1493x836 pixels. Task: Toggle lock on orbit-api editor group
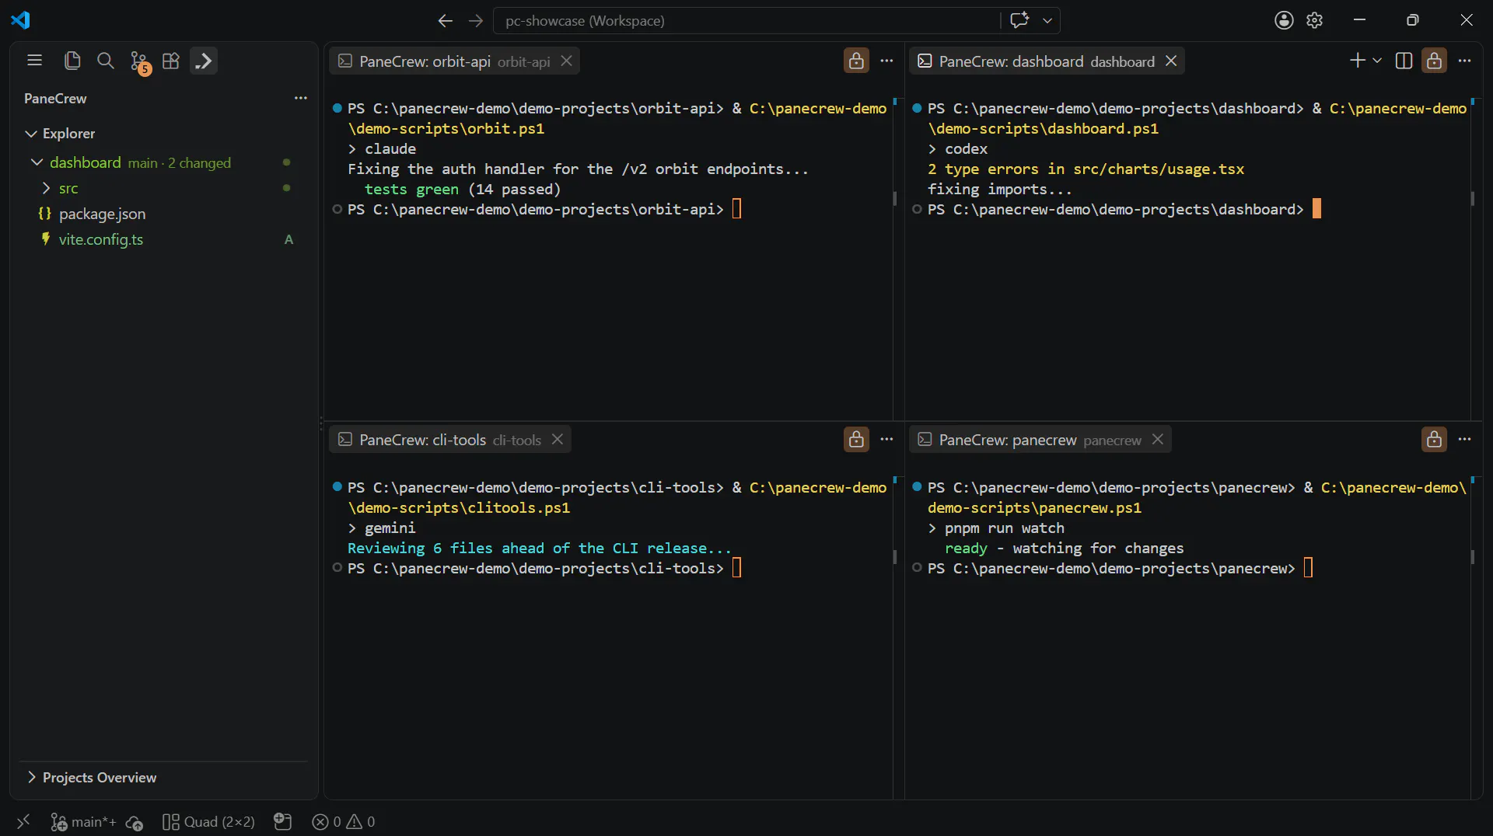pyautogui.click(x=856, y=61)
